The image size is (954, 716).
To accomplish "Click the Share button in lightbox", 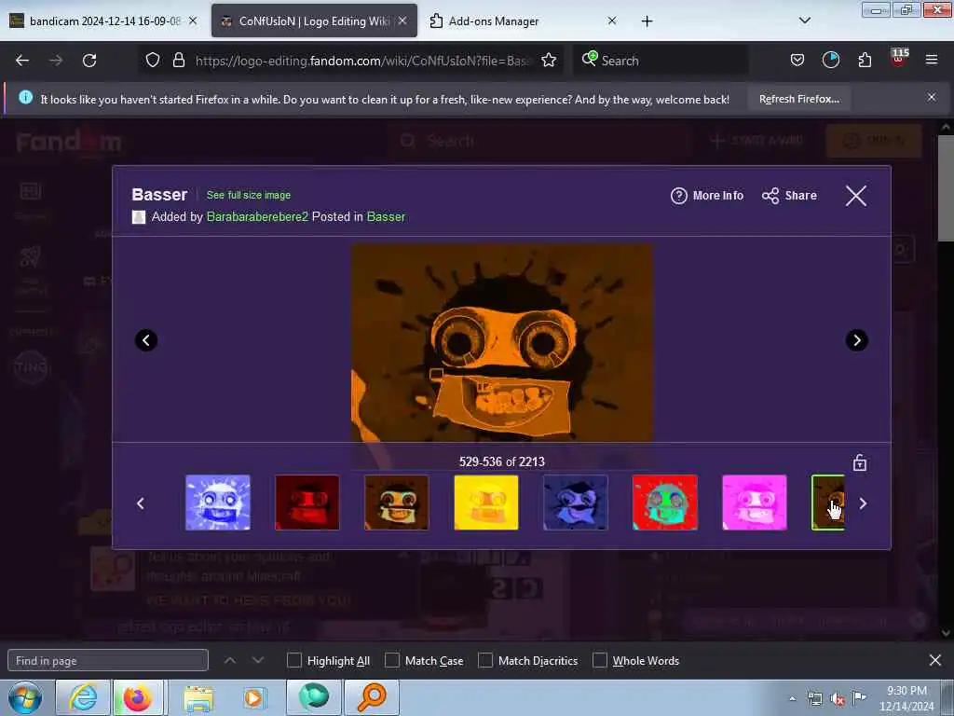I will [x=789, y=196].
